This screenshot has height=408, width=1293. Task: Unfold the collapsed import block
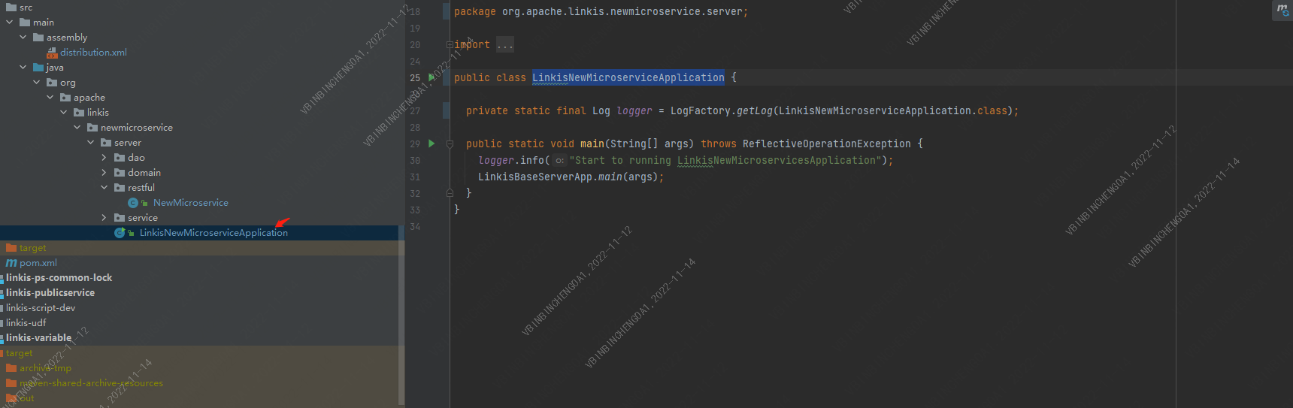450,45
